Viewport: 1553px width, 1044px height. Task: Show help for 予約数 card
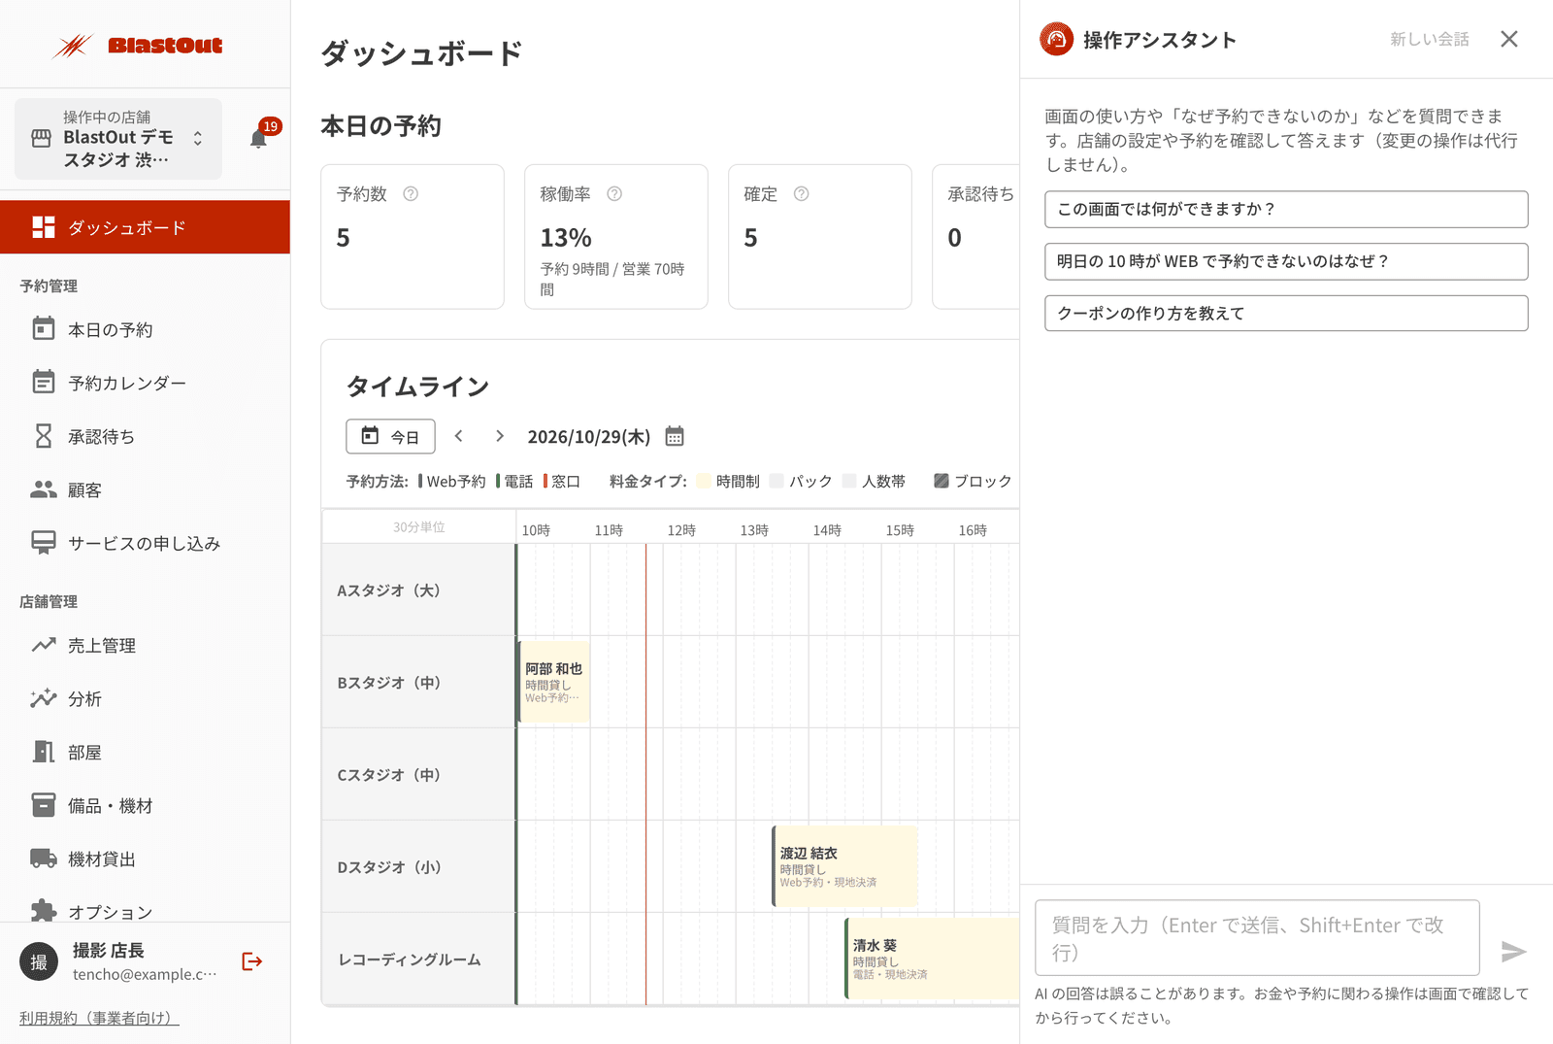pyautogui.click(x=411, y=193)
